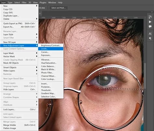Image resolution: width=154 pixels, height=131 pixels.
Task: Choose Mask All Objects
Action: pos(19,63)
